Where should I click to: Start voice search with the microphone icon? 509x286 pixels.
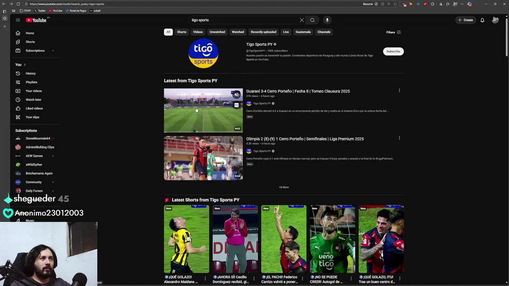tap(327, 20)
